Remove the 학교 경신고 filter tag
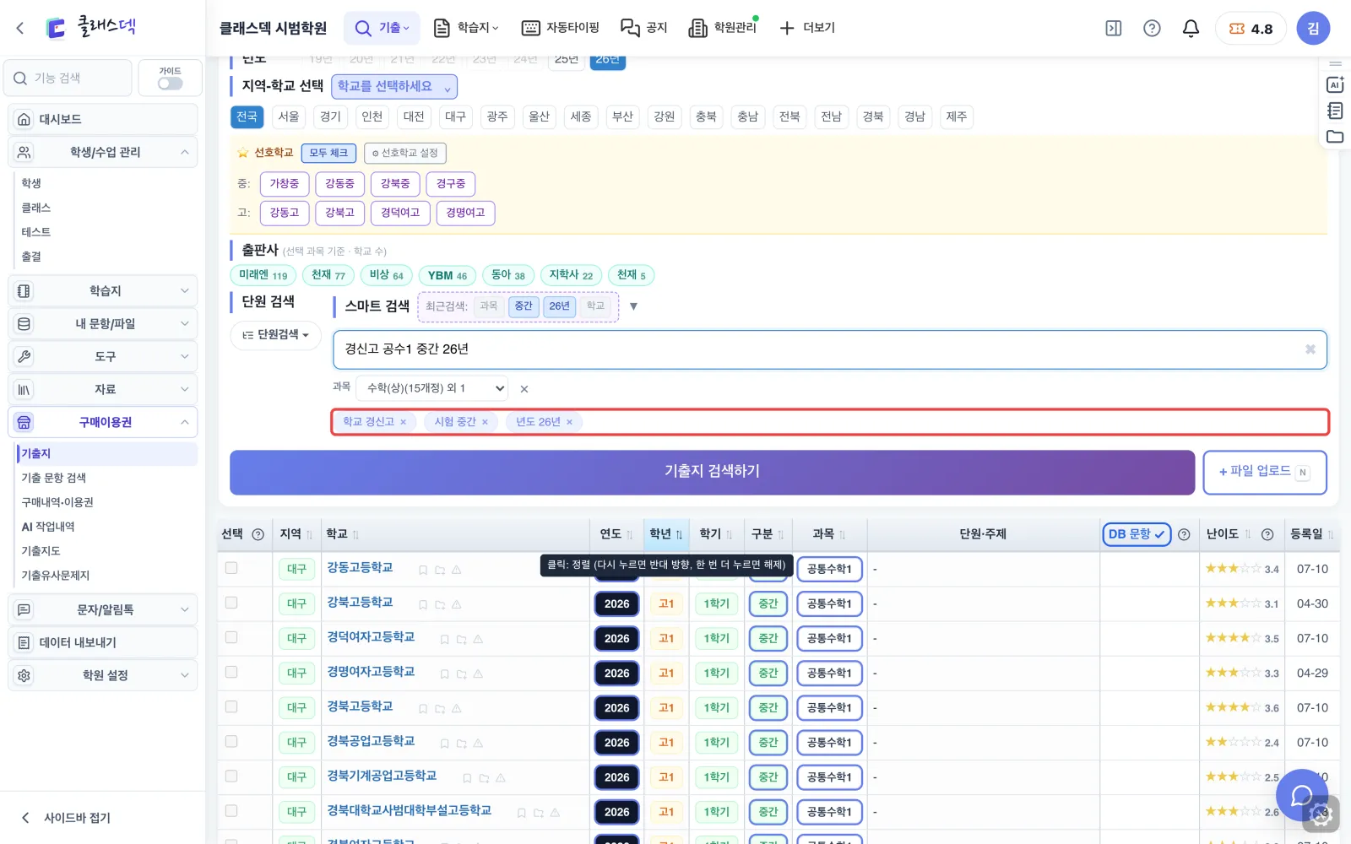 pyautogui.click(x=404, y=422)
